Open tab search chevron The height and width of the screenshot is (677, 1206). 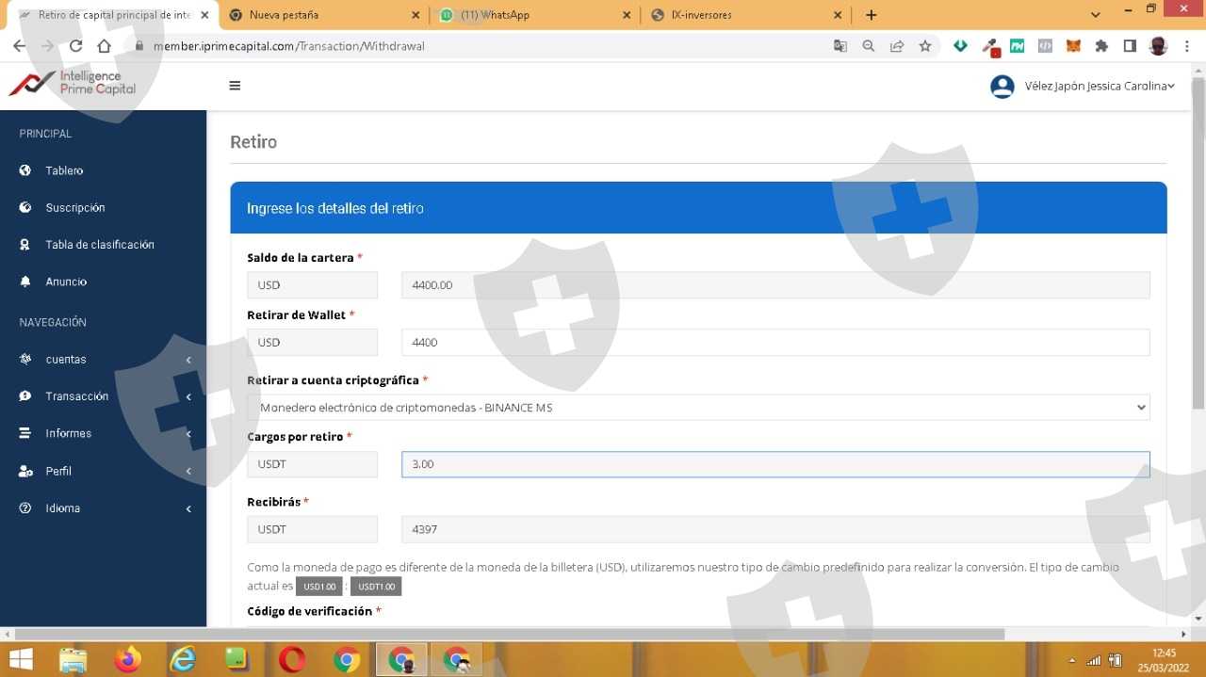(1095, 15)
